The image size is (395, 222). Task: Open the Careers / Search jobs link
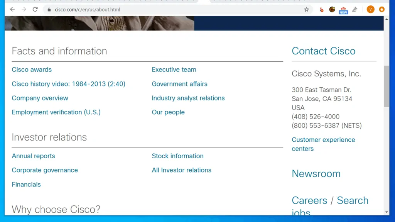[330, 205]
